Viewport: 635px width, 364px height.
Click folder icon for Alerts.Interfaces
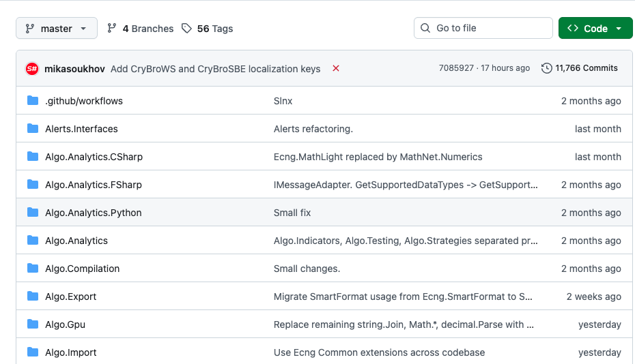[33, 128]
